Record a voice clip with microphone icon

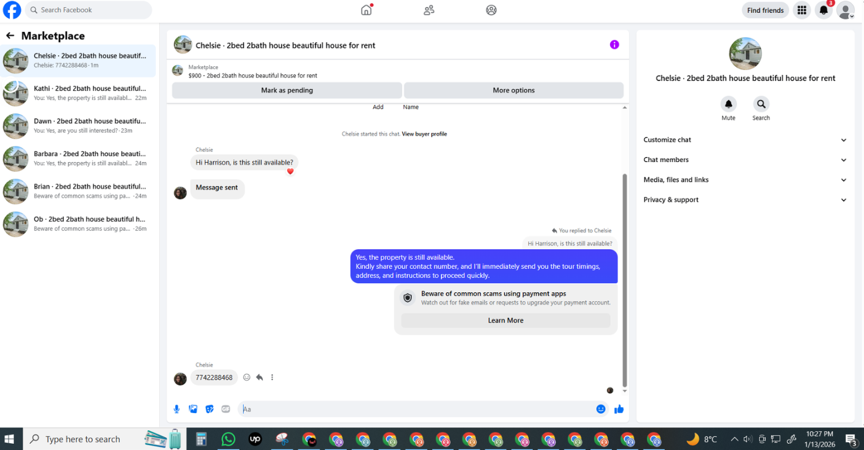point(176,409)
